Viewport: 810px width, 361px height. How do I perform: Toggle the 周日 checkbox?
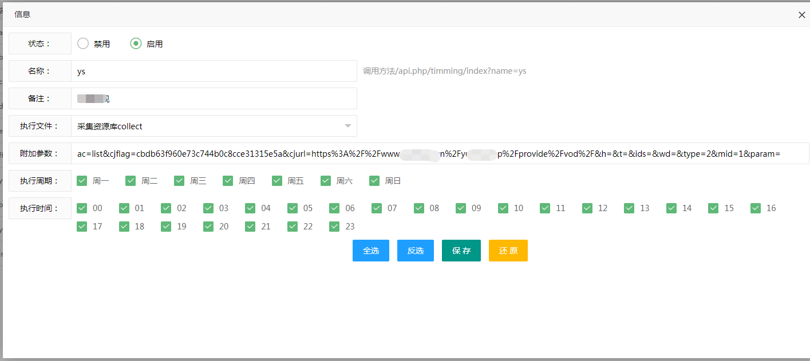(x=374, y=181)
